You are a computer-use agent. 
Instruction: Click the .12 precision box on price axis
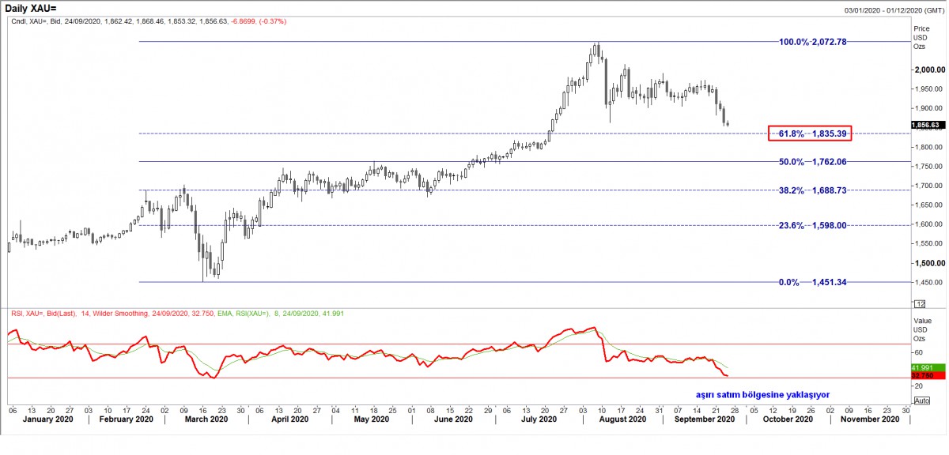click(920, 303)
